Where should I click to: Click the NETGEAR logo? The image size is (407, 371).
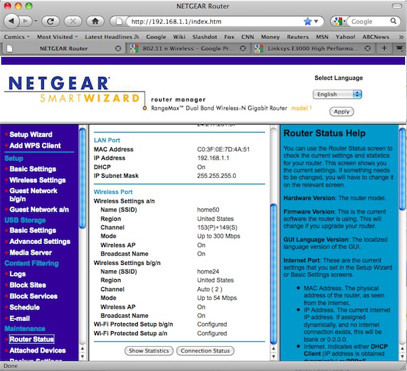(59, 83)
